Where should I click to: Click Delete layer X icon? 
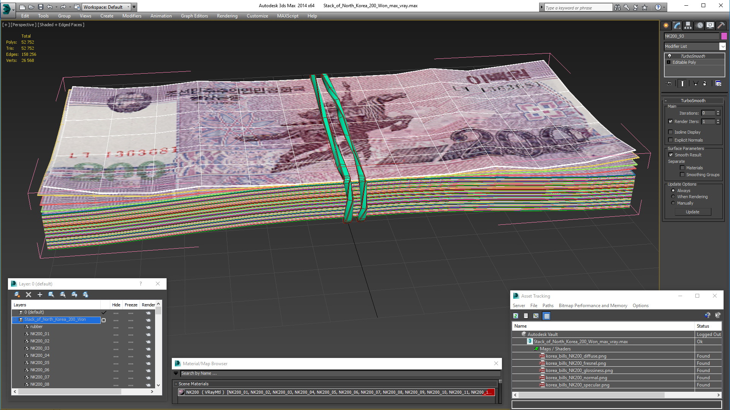pyautogui.click(x=28, y=295)
